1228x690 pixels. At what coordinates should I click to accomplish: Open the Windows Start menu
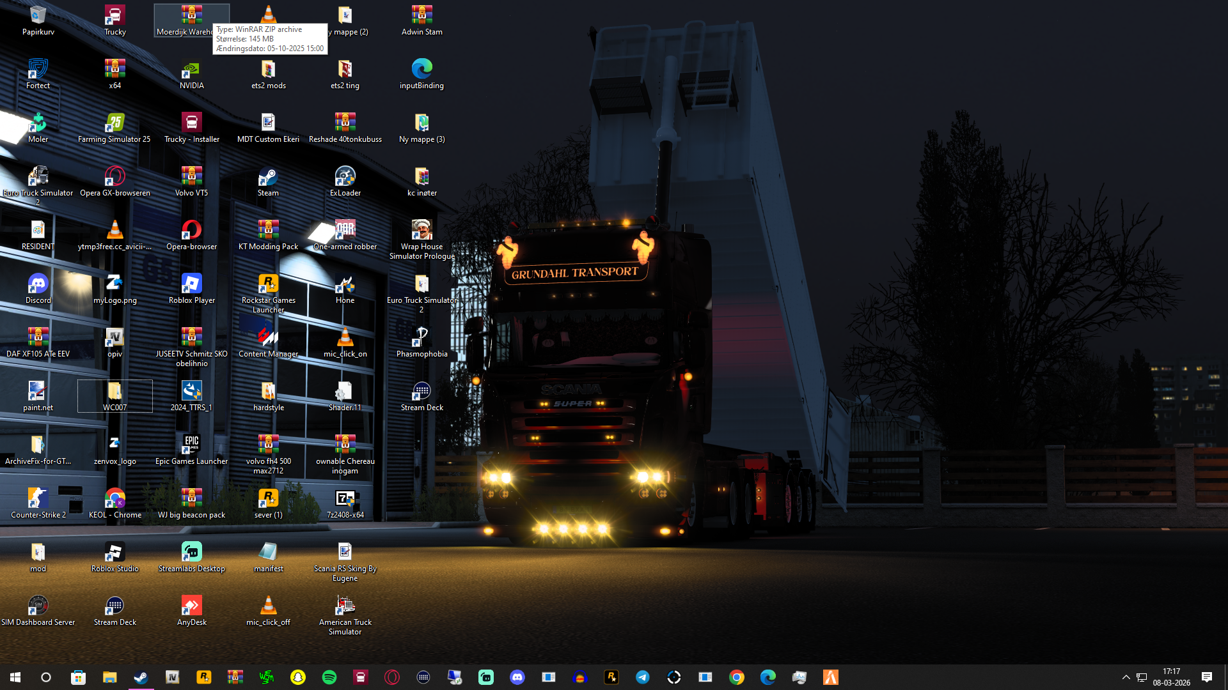[x=15, y=677]
